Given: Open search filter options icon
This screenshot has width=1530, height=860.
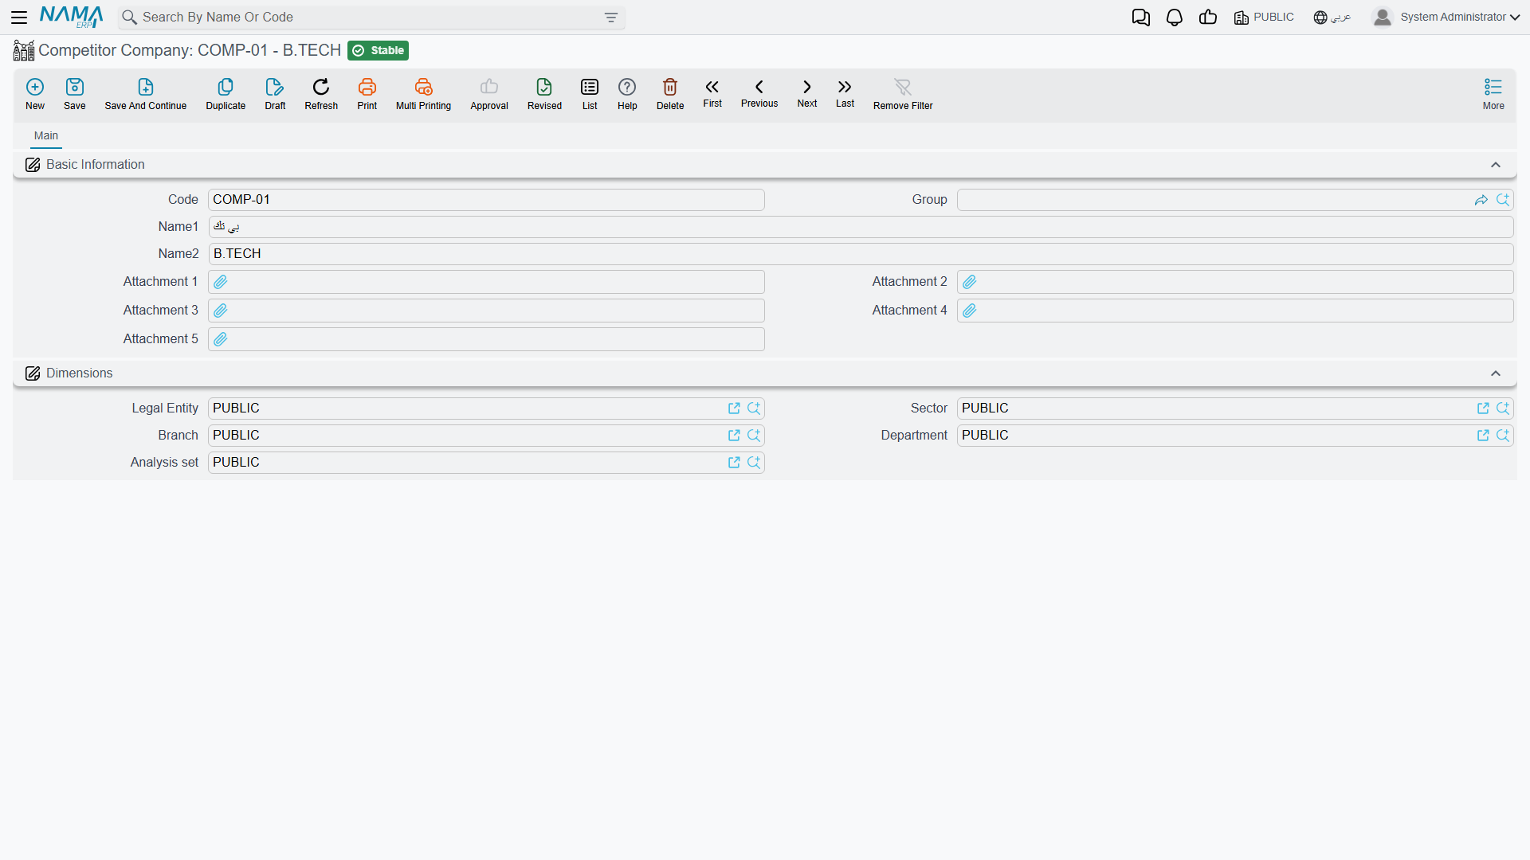Looking at the screenshot, I should 611,18.
